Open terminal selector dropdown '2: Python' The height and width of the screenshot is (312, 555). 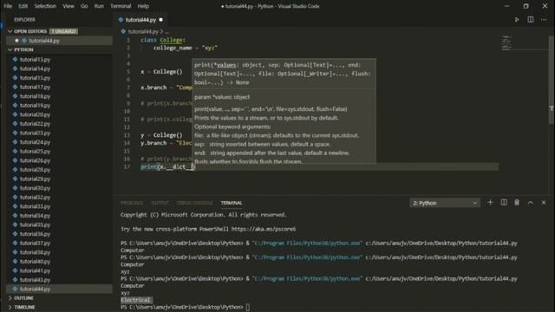pos(445,203)
